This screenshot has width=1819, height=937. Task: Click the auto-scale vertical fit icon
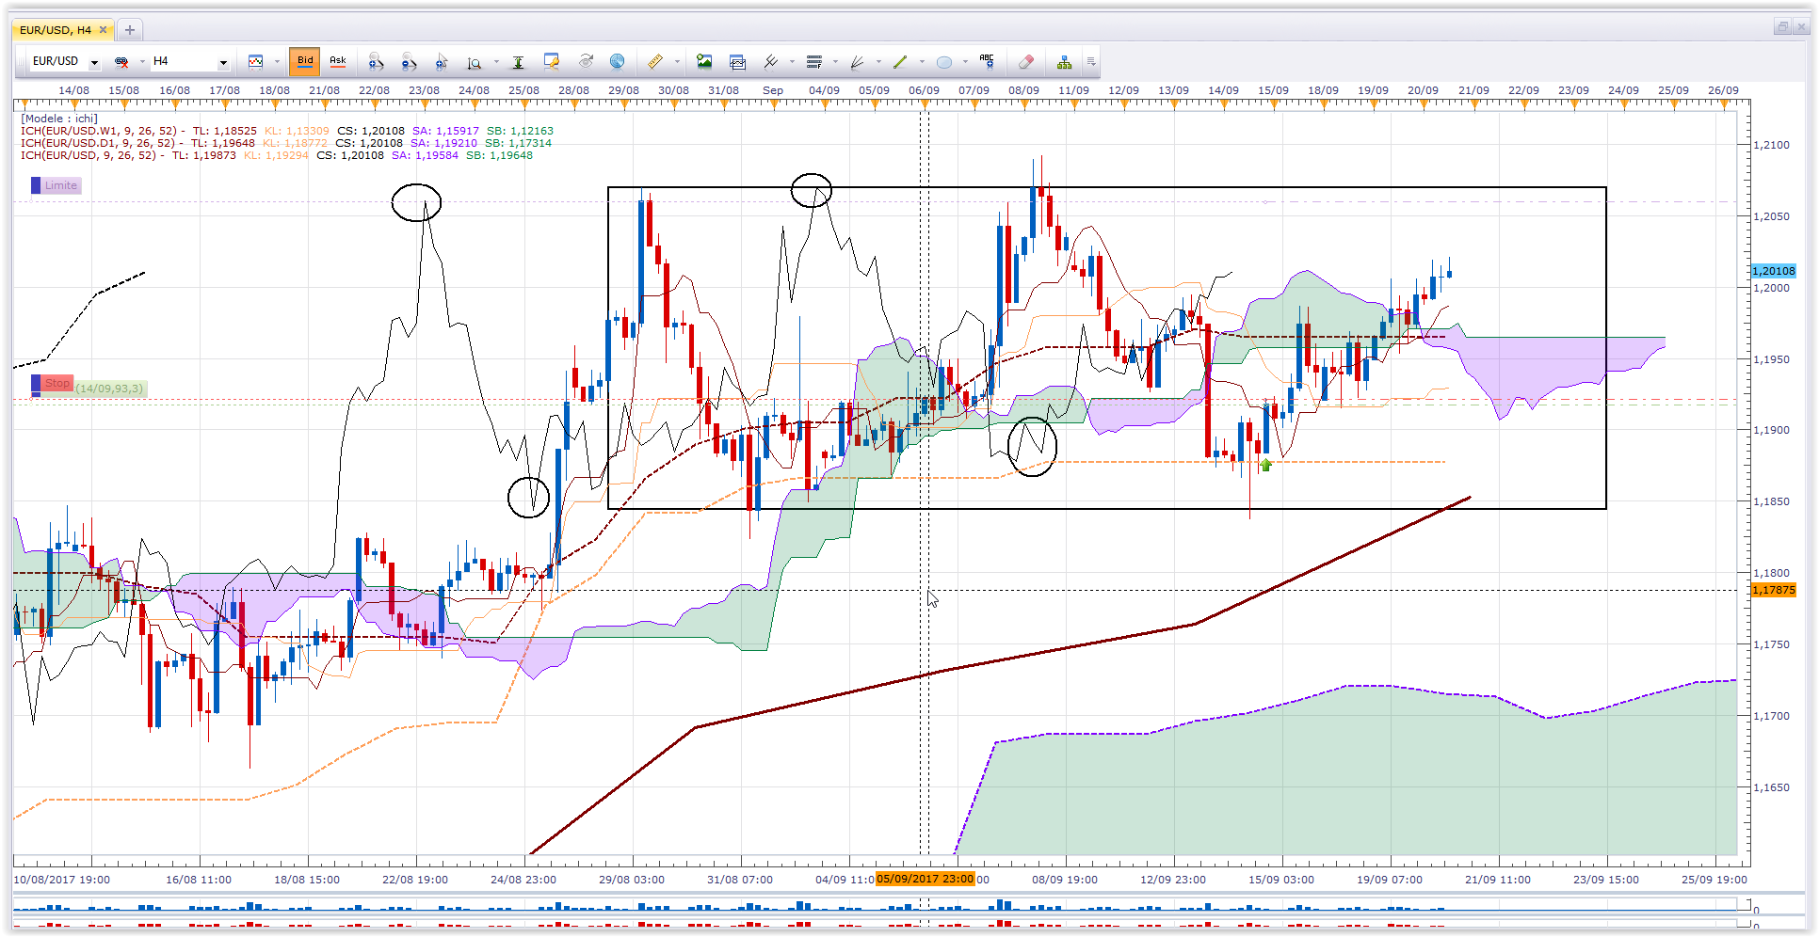[x=518, y=62]
